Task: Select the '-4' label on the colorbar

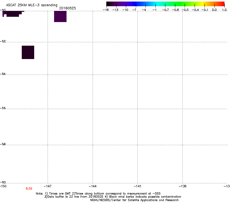Action: [144, 10]
